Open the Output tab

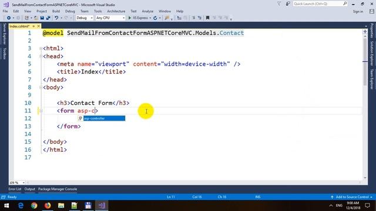[x=30, y=189]
